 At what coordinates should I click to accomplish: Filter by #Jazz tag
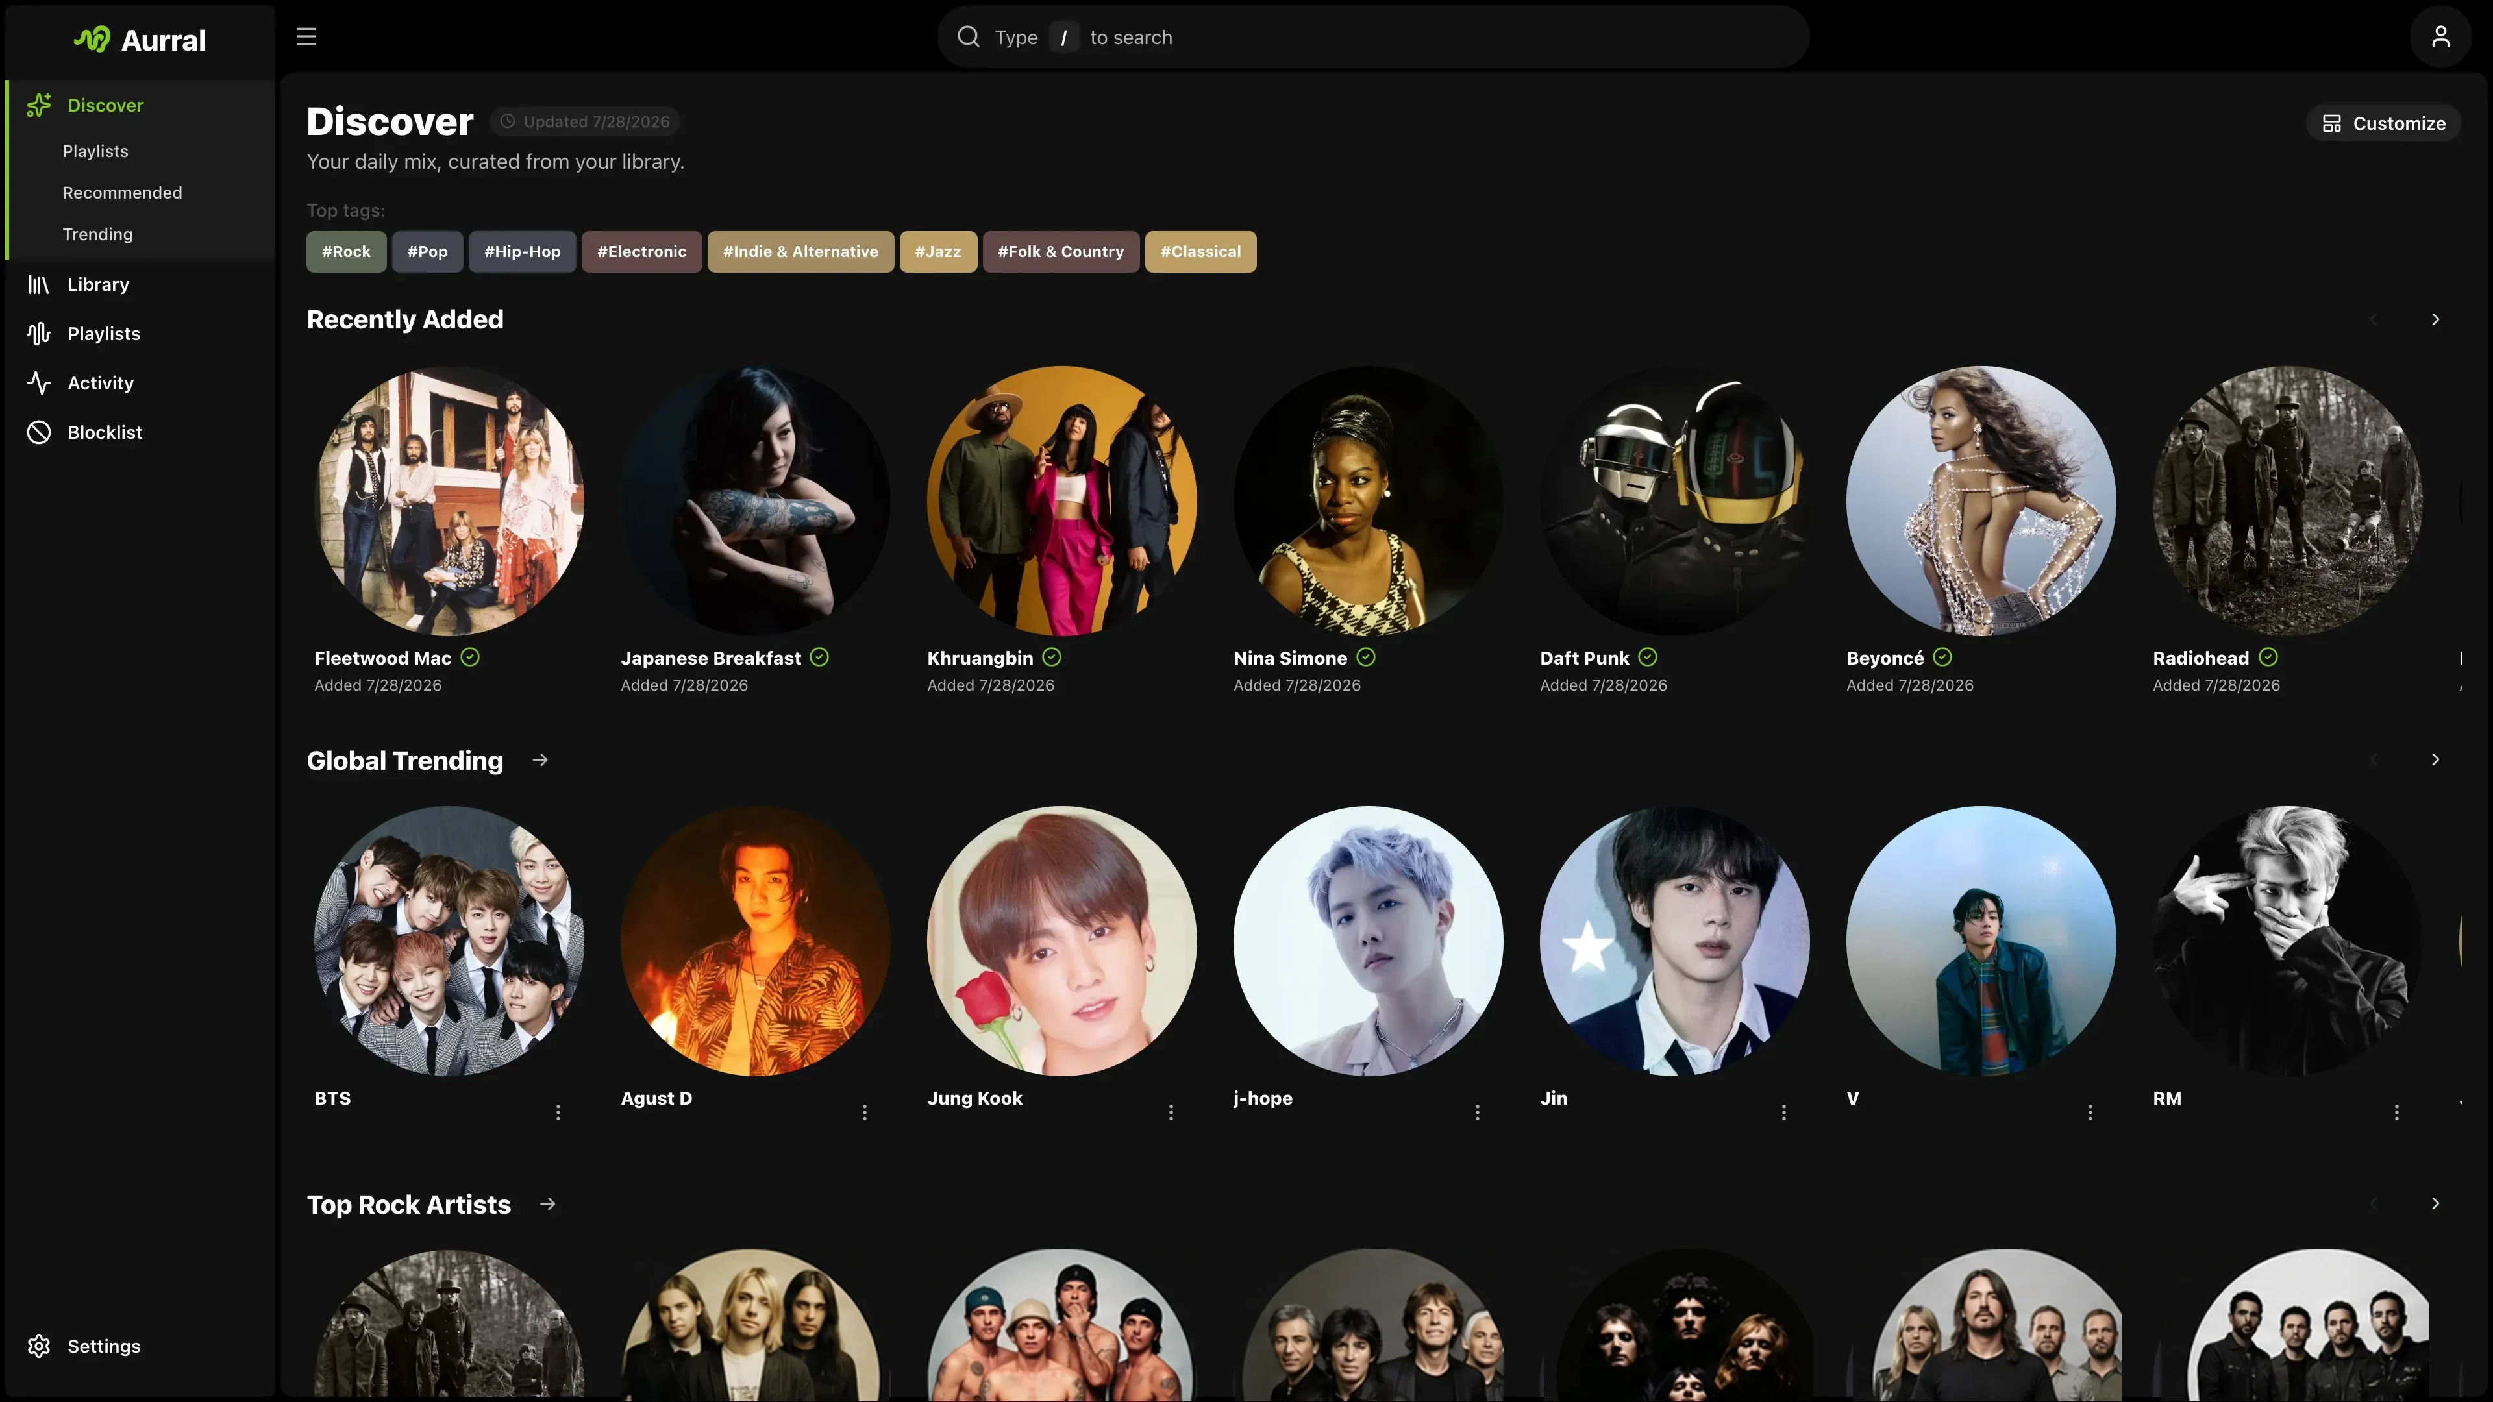[x=937, y=252]
